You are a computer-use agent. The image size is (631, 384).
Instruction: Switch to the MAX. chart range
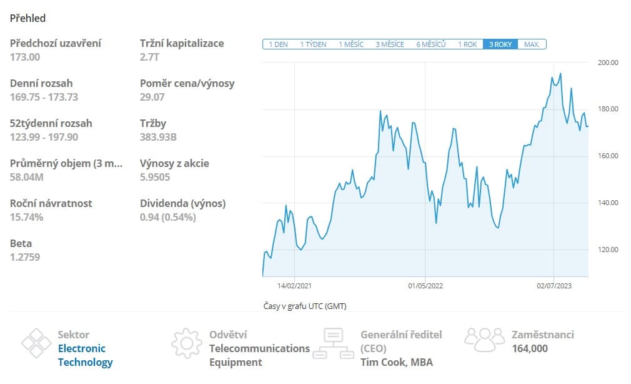pos(532,44)
